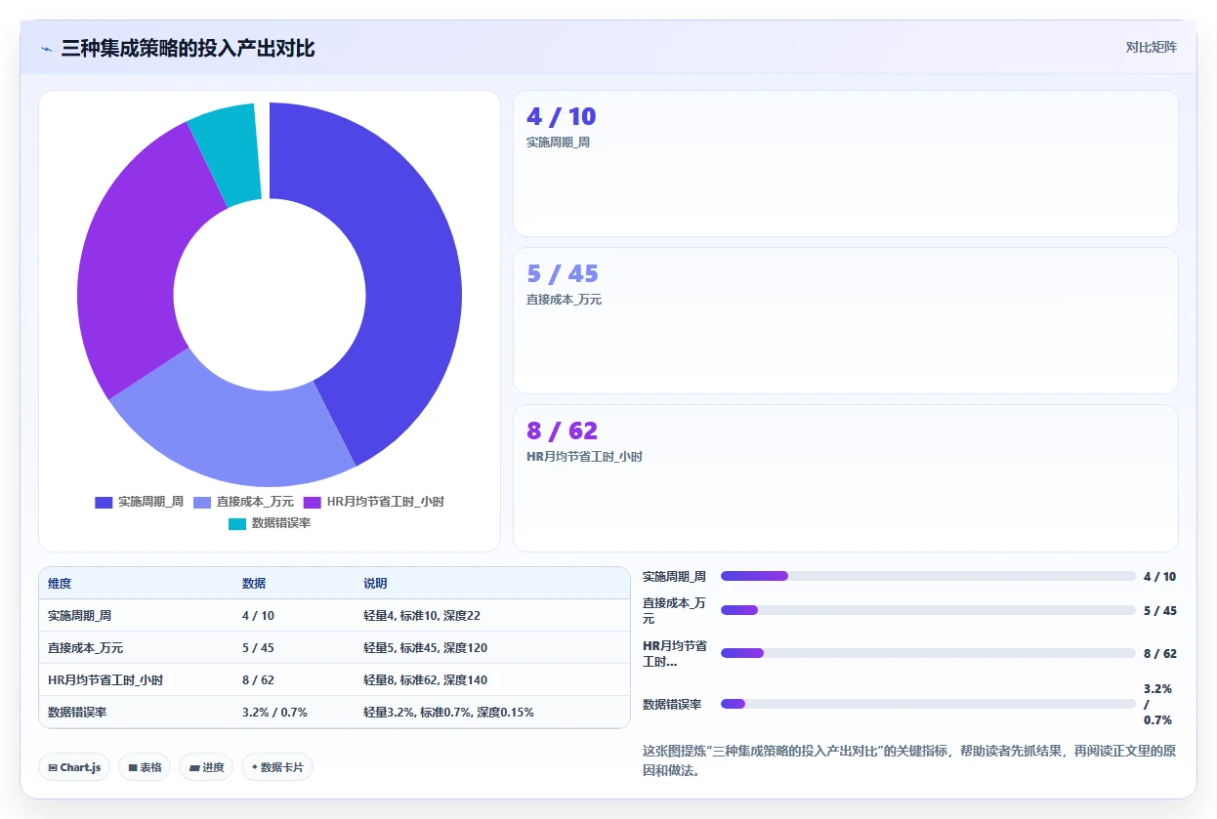Click the lightning icon beside the title
Viewport: 1217px width, 819px height.
pos(47,48)
